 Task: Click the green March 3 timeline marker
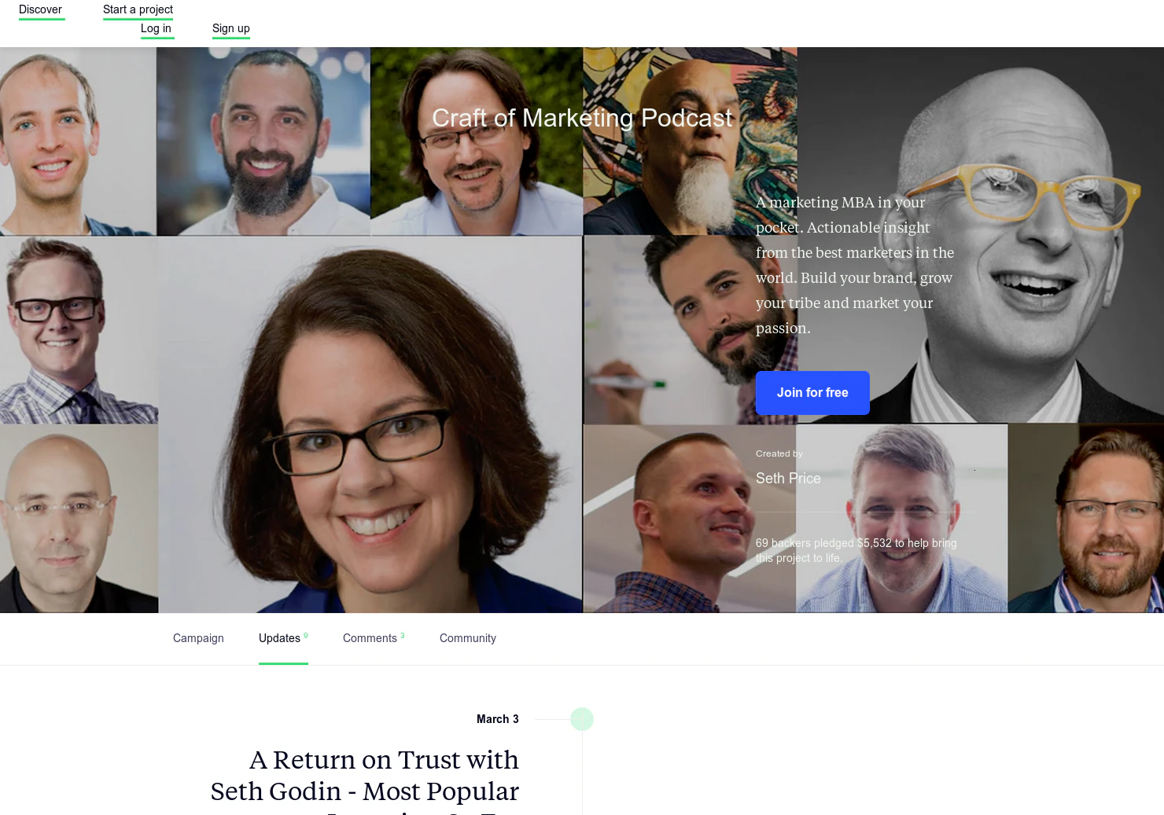[582, 719]
